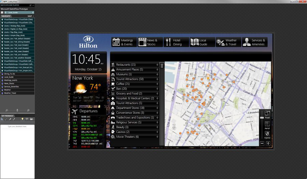This screenshot has width=307, height=179.
Task: Expand the Casinos (2) category
Action: pyautogui.click(x=157, y=132)
